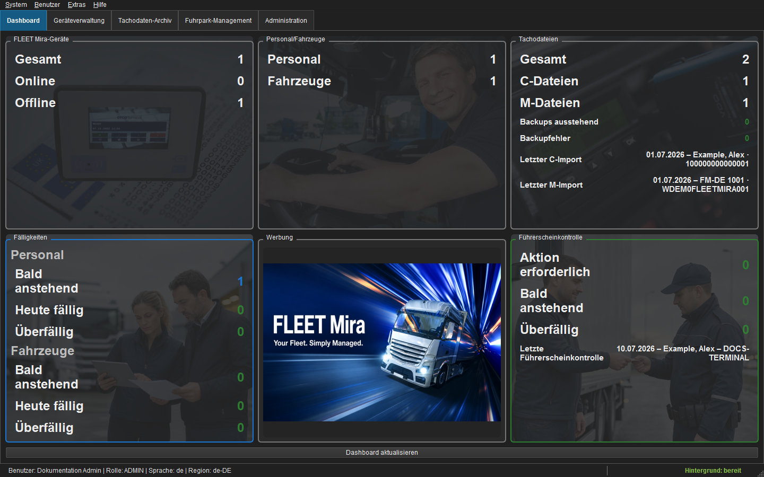The image size is (764, 477).
Task: Click the C-import value with Example, Alex
Action: pos(697,159)
